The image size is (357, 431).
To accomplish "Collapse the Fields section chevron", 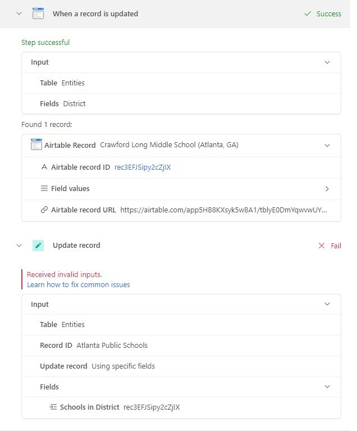I will (x=327, y=387).
